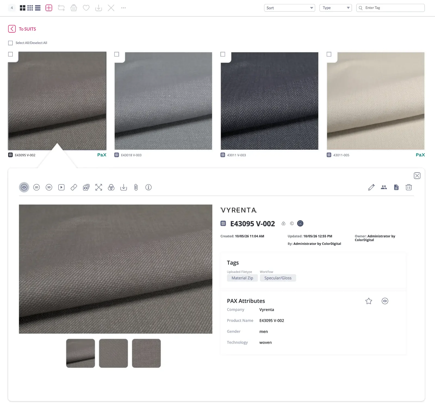435x407 pixels.
Task: Click the heart favorite icon
Action: tap(86, 8)
